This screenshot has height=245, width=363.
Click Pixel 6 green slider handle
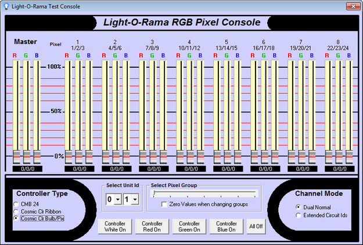tap(265, 157)
